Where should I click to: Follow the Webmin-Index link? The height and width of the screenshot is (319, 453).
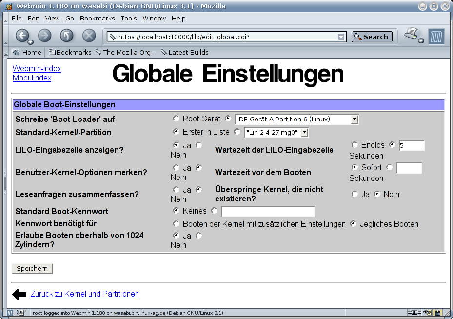[x=37, y=68]
